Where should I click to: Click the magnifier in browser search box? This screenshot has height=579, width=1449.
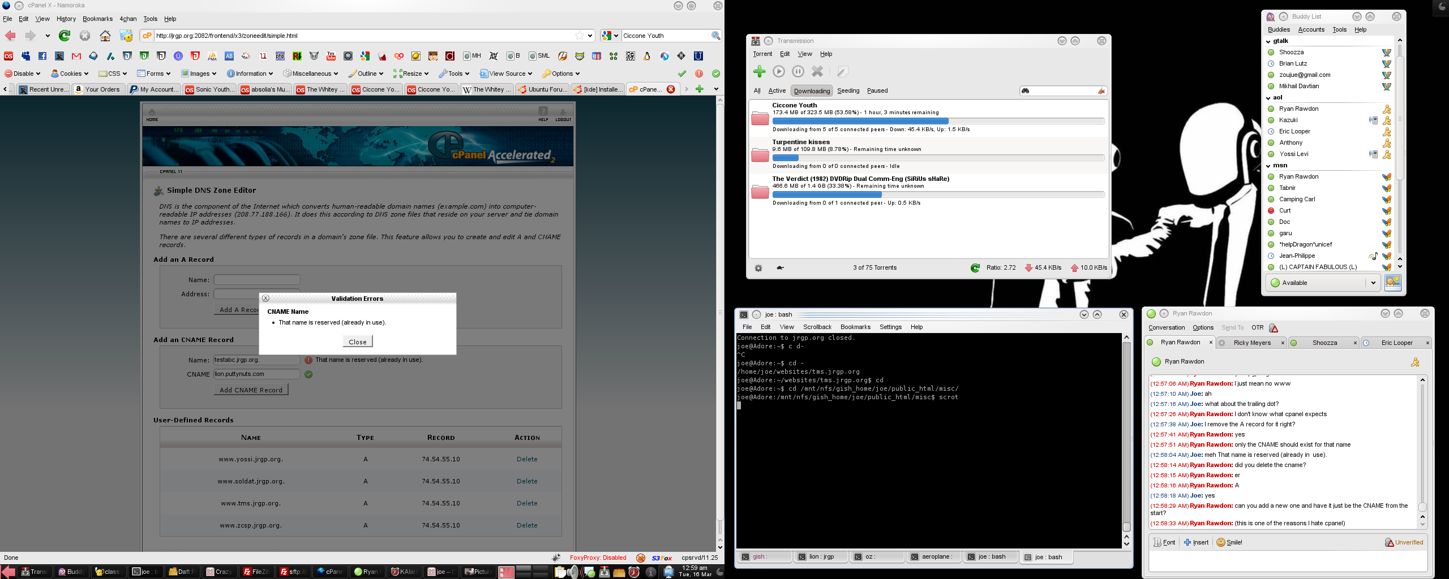pos(715,36)
